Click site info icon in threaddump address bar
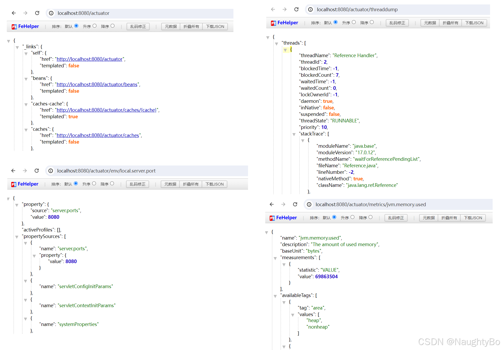This screenshot has height=350, width=501. [310, 9]
